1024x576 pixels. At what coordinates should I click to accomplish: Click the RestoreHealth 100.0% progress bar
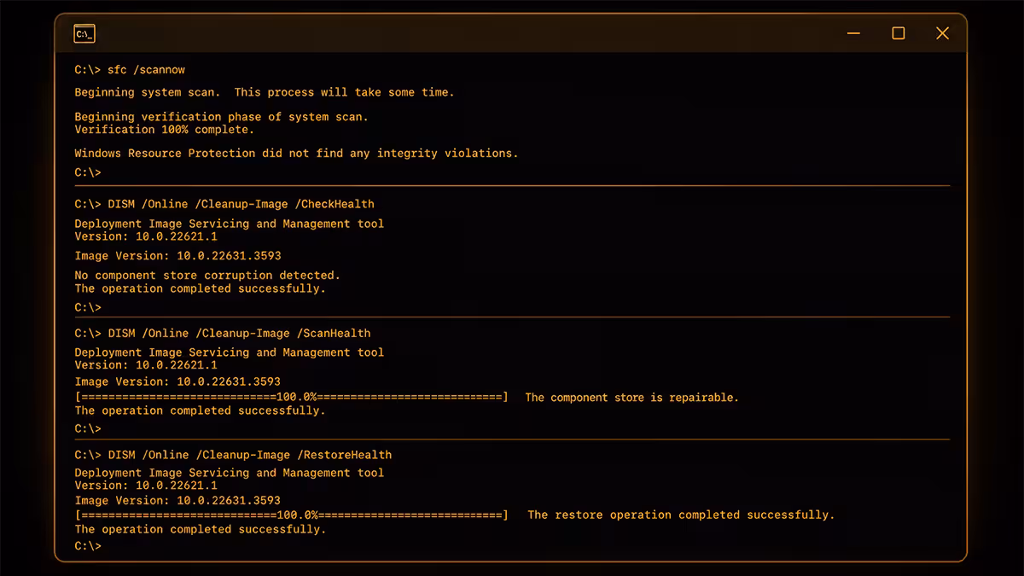[x=291, y=515]
